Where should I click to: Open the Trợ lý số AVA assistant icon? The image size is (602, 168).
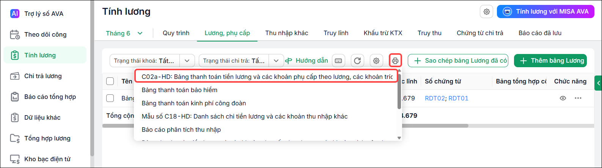coord(15,14)
